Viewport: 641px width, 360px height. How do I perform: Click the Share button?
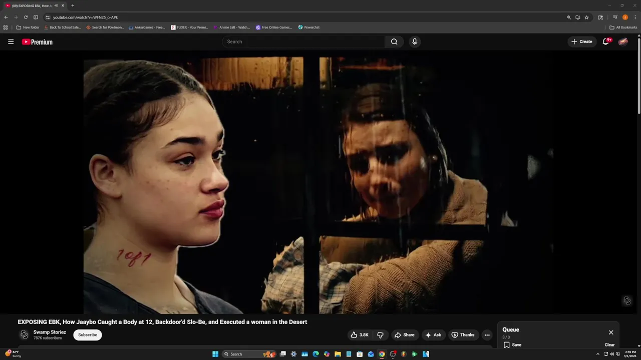(404, 335)
